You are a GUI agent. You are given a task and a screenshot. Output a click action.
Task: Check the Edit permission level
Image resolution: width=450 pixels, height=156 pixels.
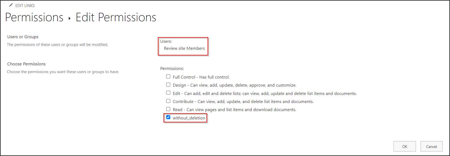click(168, 93)
